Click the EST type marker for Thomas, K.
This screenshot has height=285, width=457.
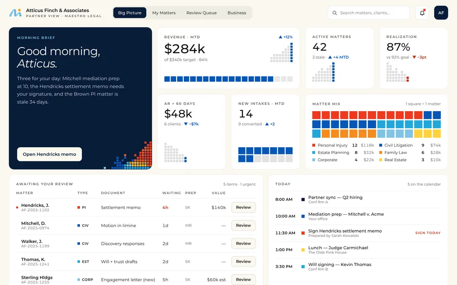(79, 261)
